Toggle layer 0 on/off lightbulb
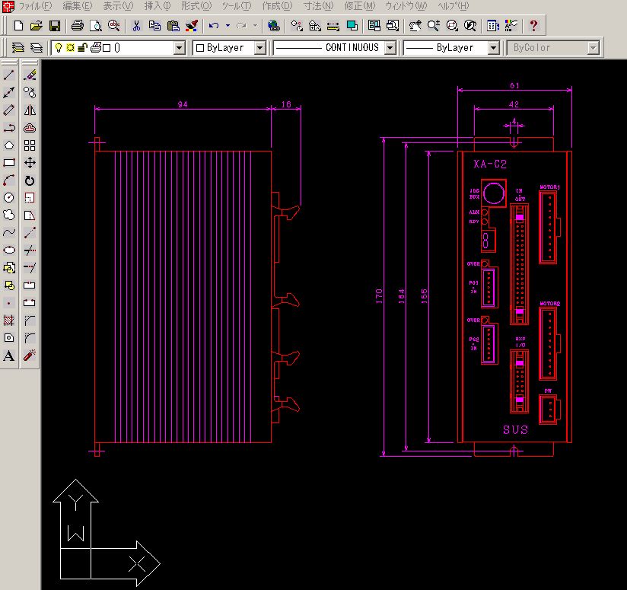The image size is (627, 590). tap(58, 47)
